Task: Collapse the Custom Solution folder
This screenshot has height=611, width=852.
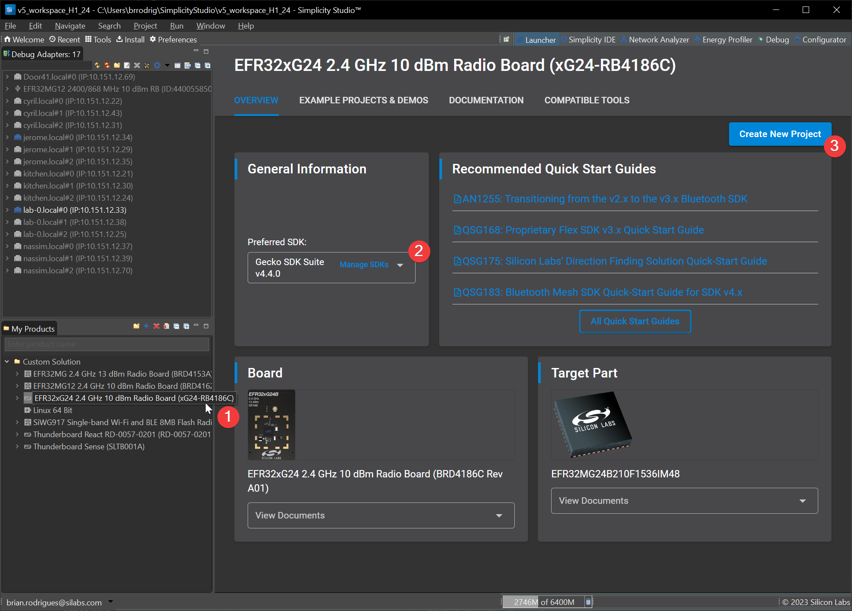Action: (7, 361)
